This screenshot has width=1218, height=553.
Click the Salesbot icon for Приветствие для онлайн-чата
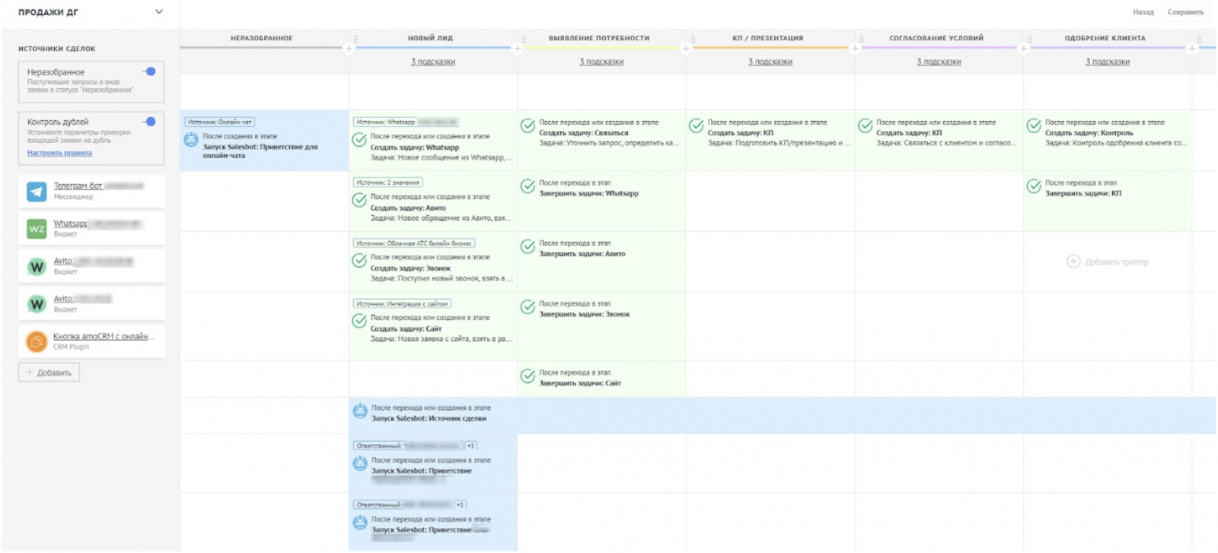(191, 140)
